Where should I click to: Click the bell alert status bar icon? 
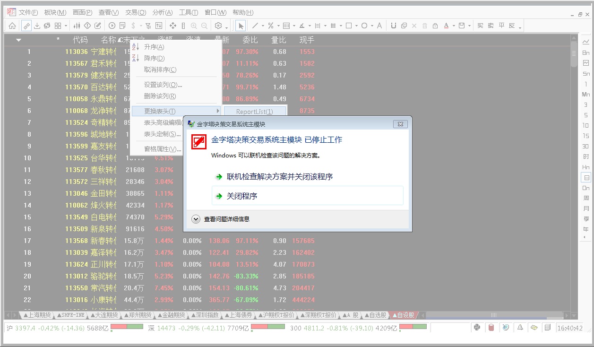(x=520, y=327)
